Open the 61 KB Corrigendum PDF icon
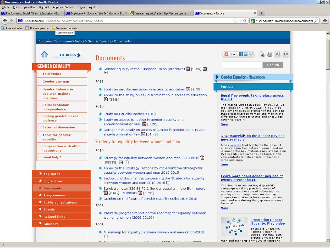 click(x=143, y=134)
